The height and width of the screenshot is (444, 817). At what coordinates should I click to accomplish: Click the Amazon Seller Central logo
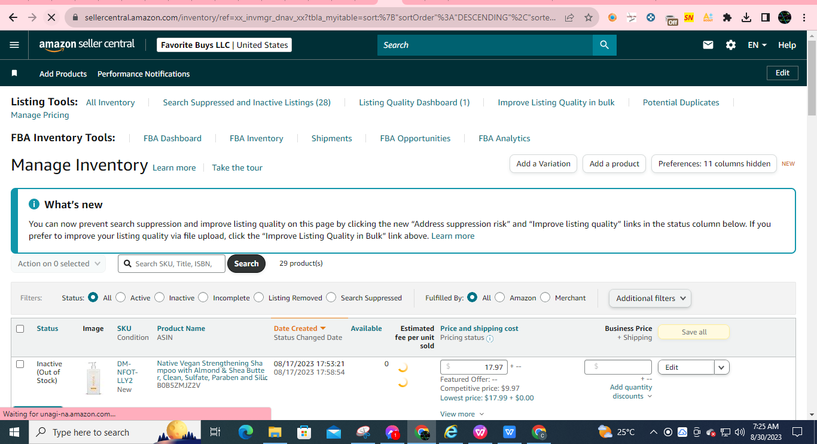[87, 45]
